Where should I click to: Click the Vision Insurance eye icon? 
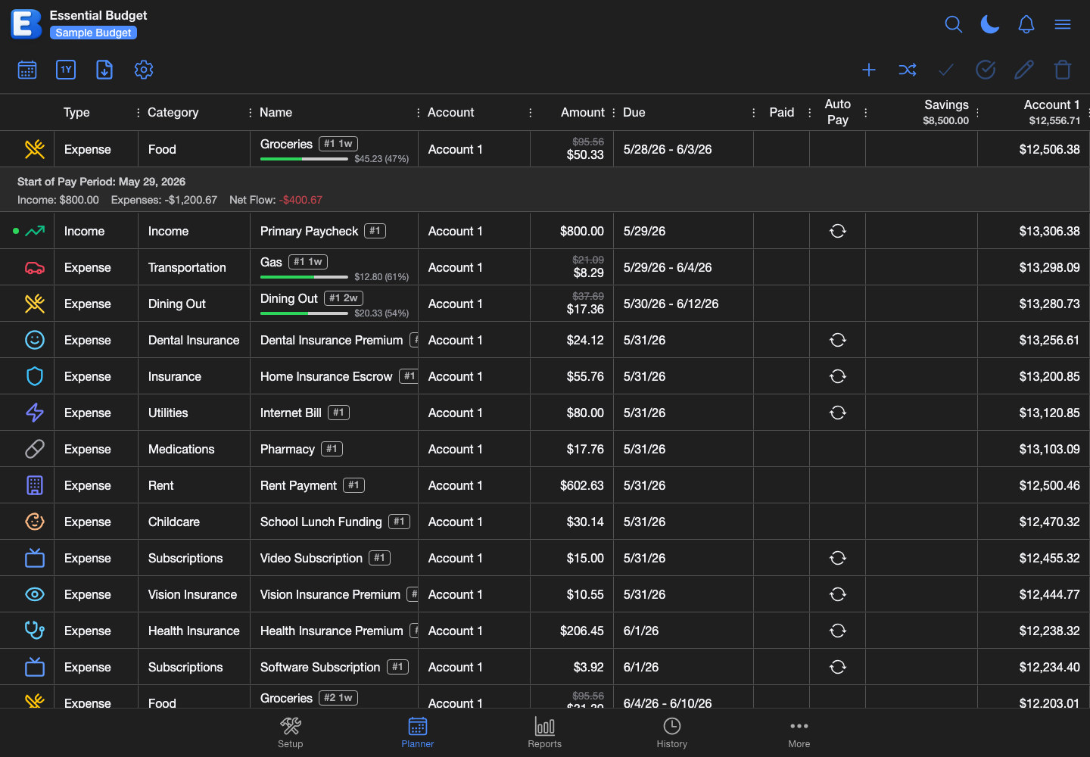tap(35, 594)
